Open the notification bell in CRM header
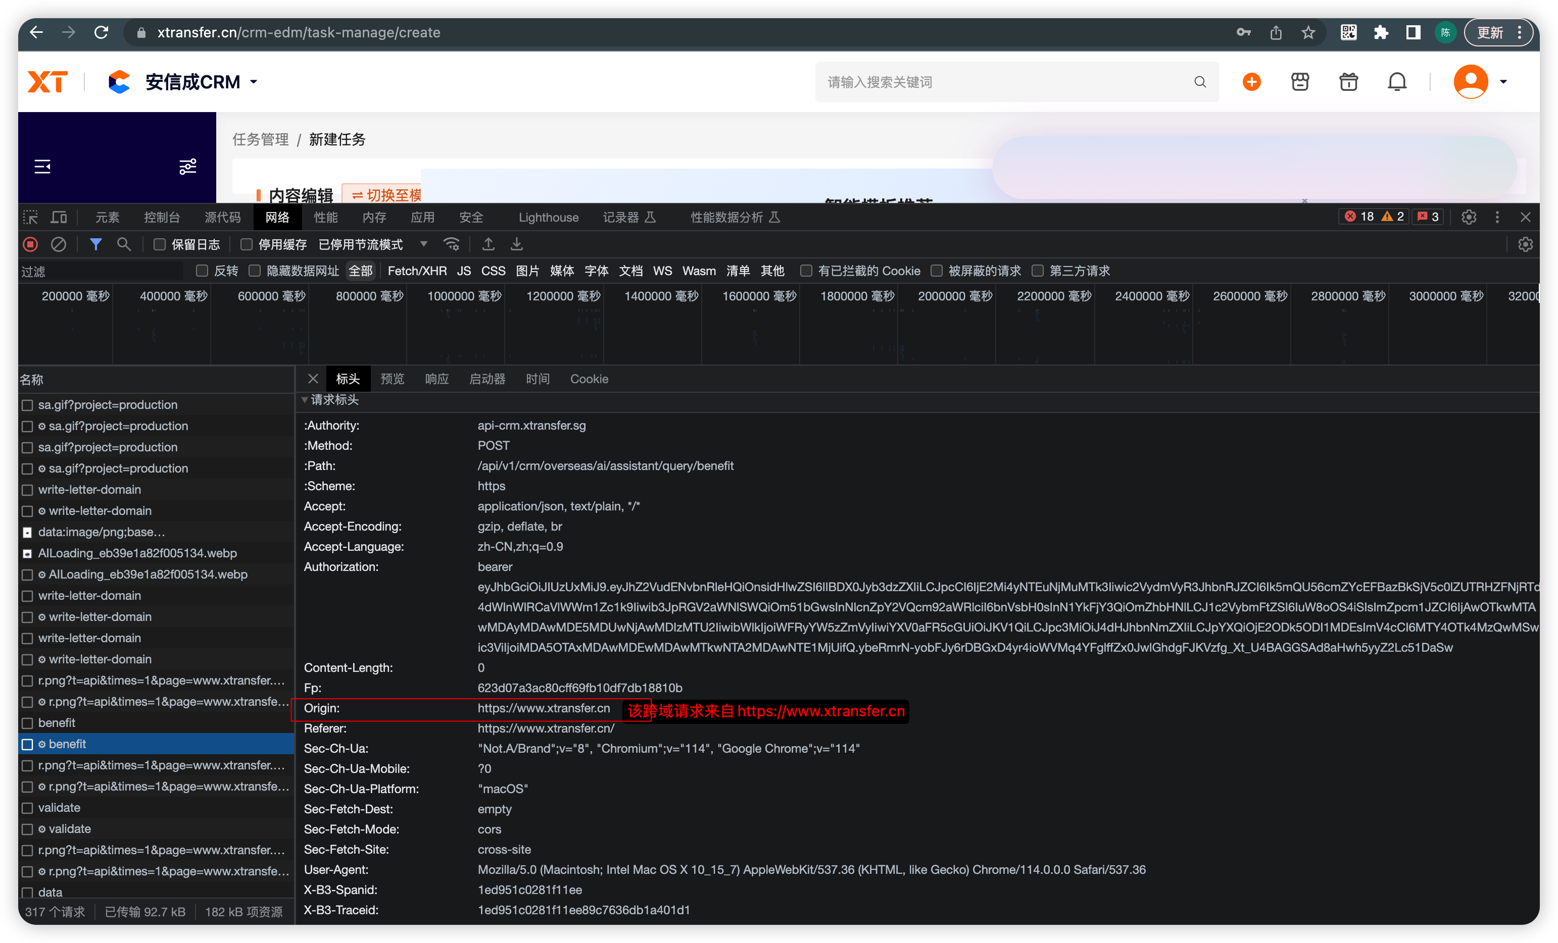The height and width of the screenshot is (943, 1558). (1397, 82)
